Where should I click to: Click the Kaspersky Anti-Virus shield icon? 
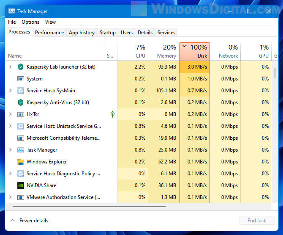click(x=21, y=102)
